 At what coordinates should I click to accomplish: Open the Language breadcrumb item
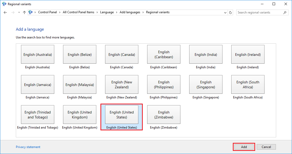tap(107, 12)
